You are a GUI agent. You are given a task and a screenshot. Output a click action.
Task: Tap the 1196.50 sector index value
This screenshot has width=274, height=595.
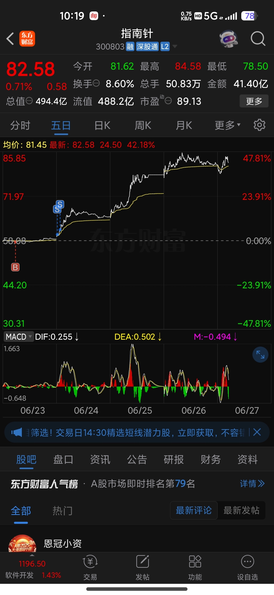[x=32, y=564]
